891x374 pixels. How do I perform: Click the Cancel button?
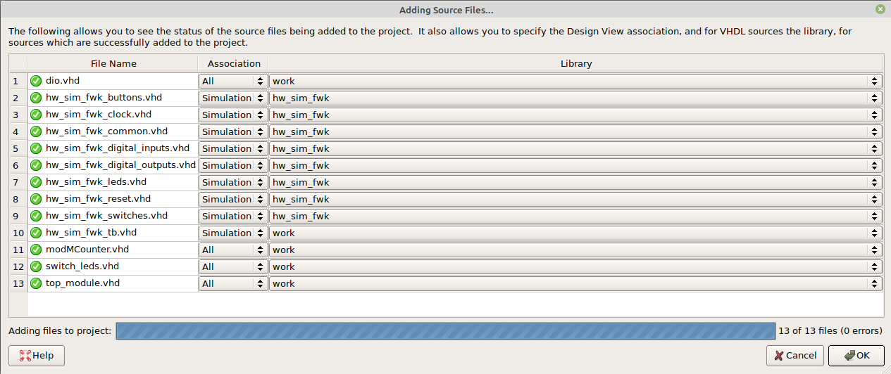795,356
